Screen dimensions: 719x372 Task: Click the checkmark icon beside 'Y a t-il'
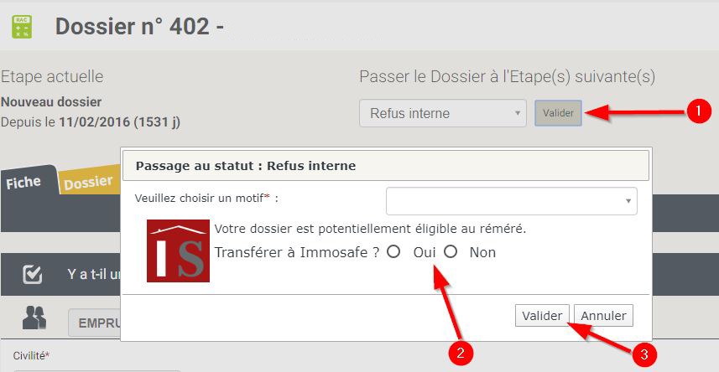click(x=33, y=275)
